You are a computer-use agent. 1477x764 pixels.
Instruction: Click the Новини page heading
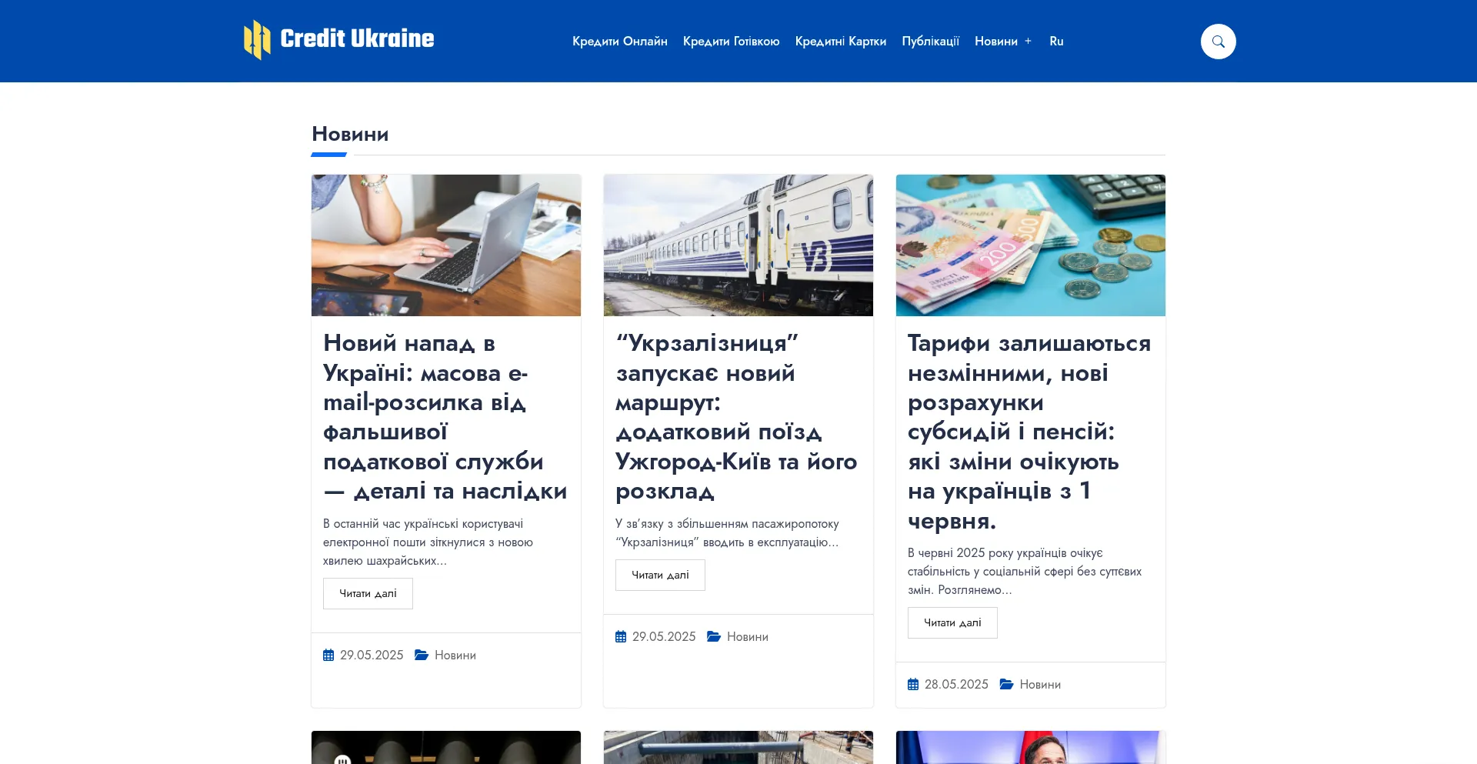click(x=350, y=134)
